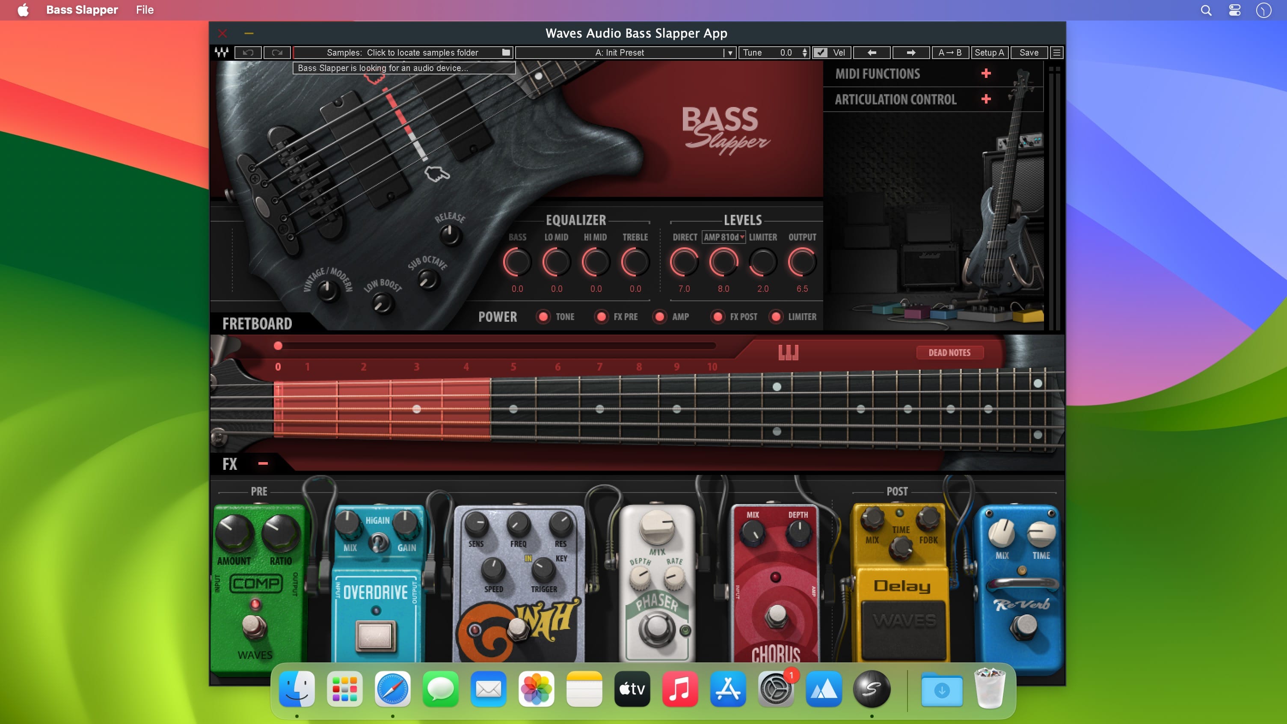
Task: Load previous preset with left arrow
Action: coord(872,53)
